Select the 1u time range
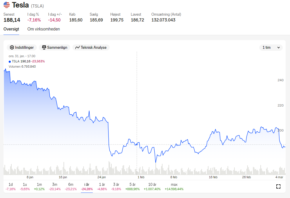Screen dimensions: 290x198 pyautogui.click(x=25, y=186)
